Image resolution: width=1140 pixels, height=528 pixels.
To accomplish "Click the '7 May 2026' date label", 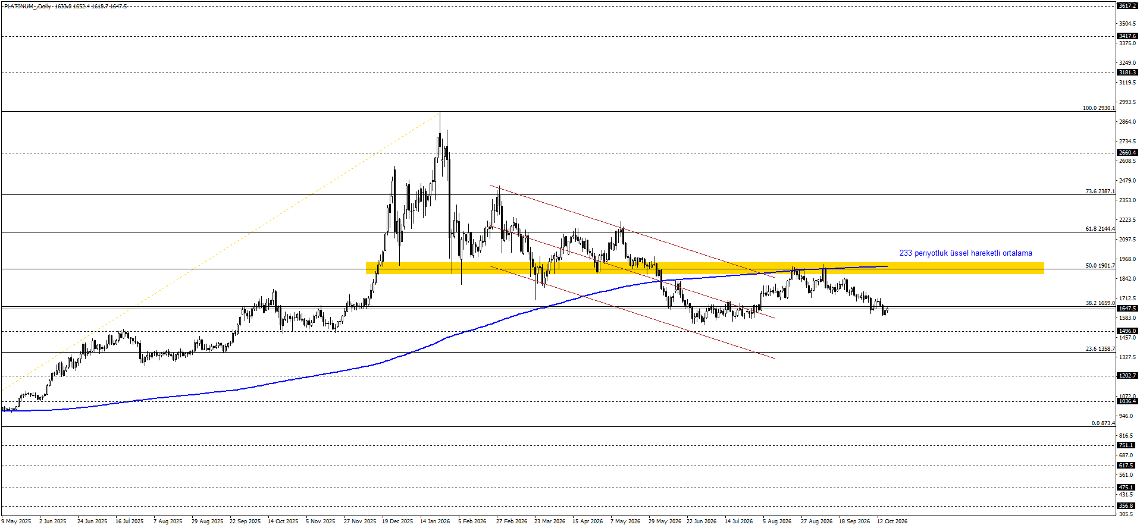I will 625,521.
